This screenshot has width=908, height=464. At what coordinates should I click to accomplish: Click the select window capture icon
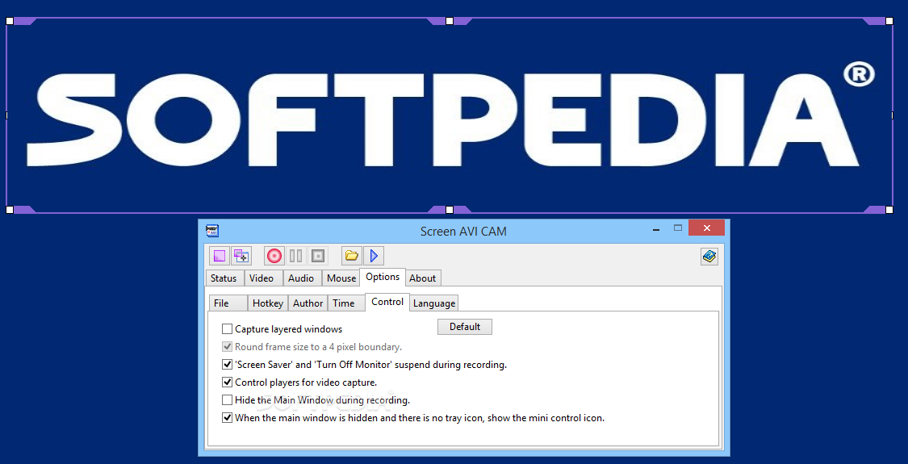(241, 256)
